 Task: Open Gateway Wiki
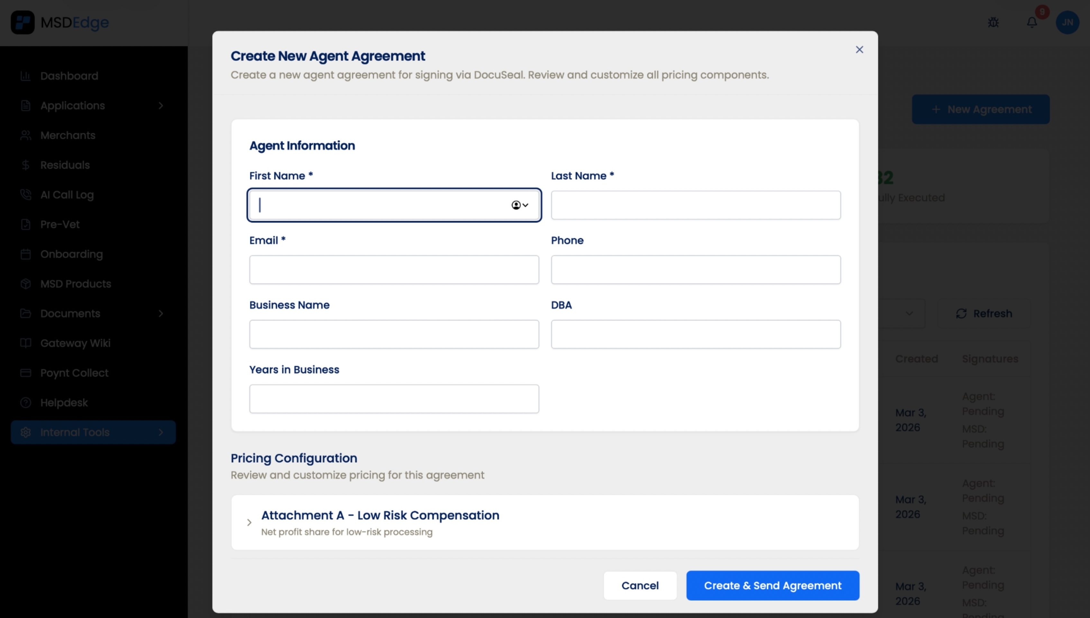pos(75,343)
